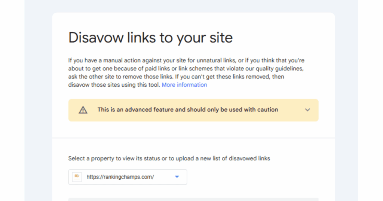The width and height of the screenshot is (383, 201).
Task: Click the Disavow links to your site heading
Action: coord(150,38)
